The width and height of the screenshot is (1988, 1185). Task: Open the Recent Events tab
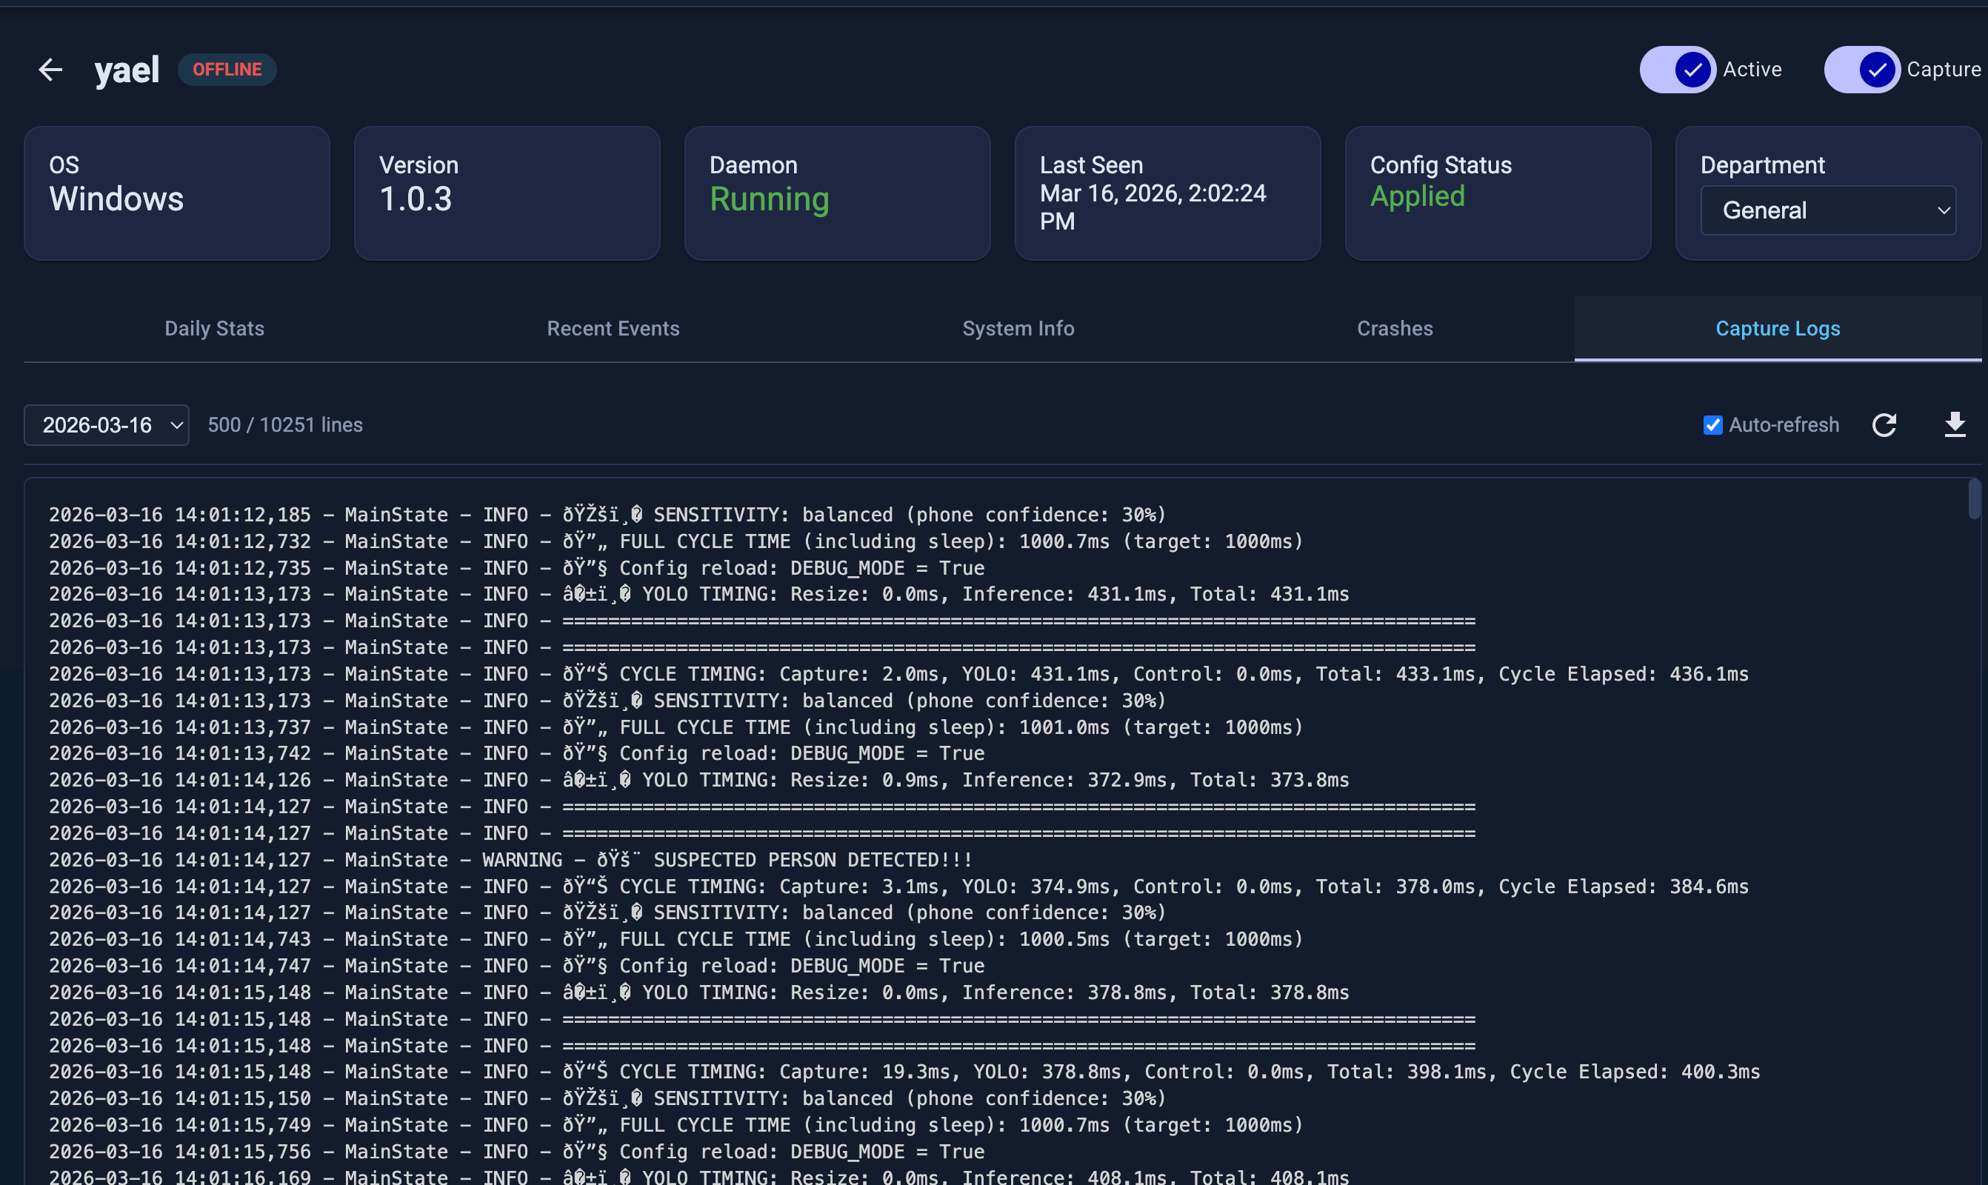click(x=613, y=328)
